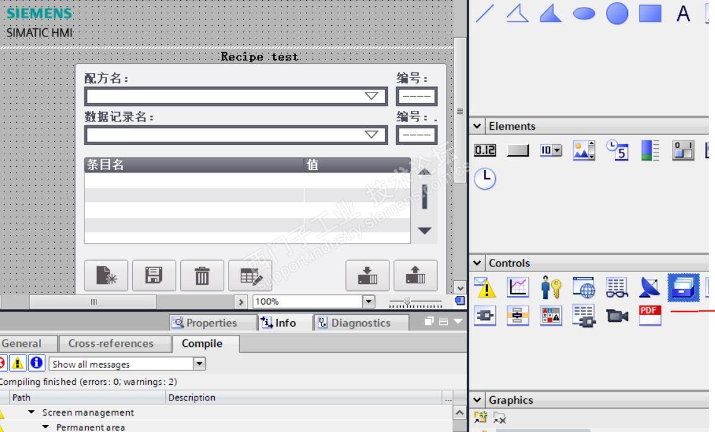Select the Graphic I/O field element
Screen dimensions: 715x432
click(x=584, y=150)
